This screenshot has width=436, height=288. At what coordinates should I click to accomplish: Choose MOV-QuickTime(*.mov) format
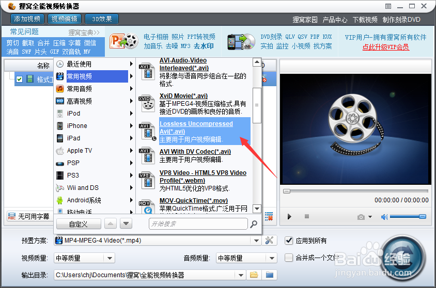tap(194, 201)
